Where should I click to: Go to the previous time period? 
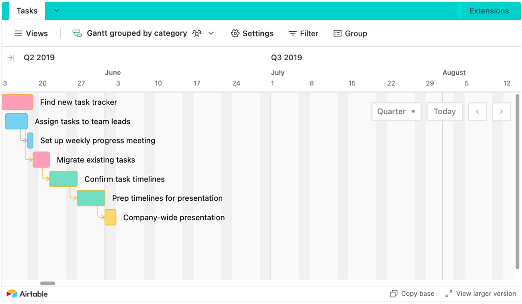pos(477,112)
